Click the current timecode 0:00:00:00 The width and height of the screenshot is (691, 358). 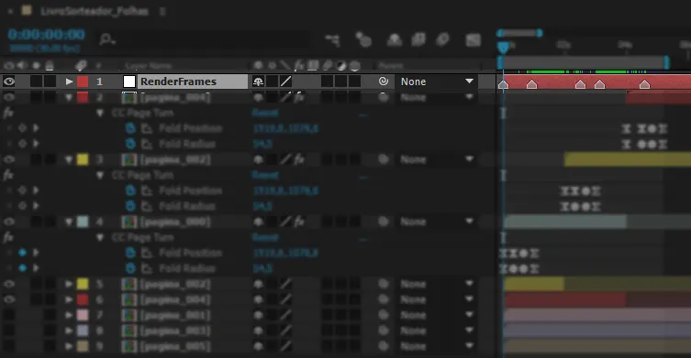coord(46,34)
